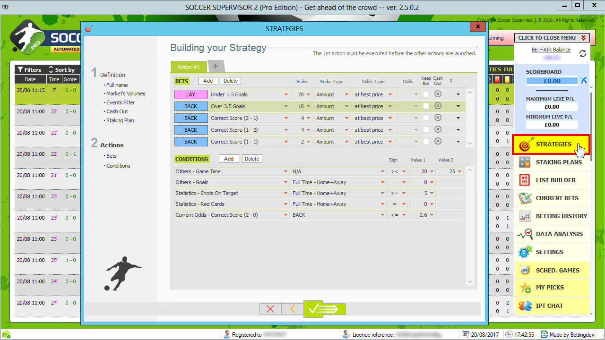The height and width of the screenshot is (340, 605).
Task: Go to the Events Filter step
Action: 121,102
